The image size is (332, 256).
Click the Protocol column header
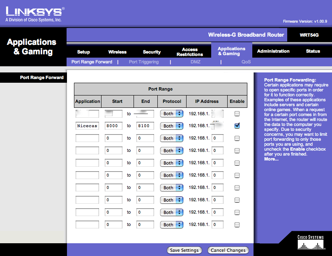pyautogui.click(x=172, y=101)
